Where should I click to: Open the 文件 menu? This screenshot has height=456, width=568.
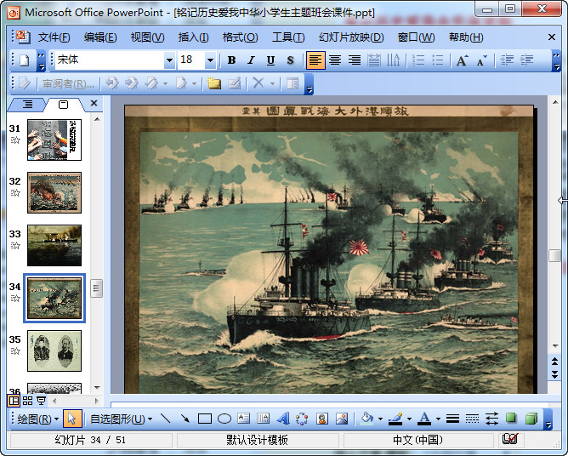coord(54,37)
